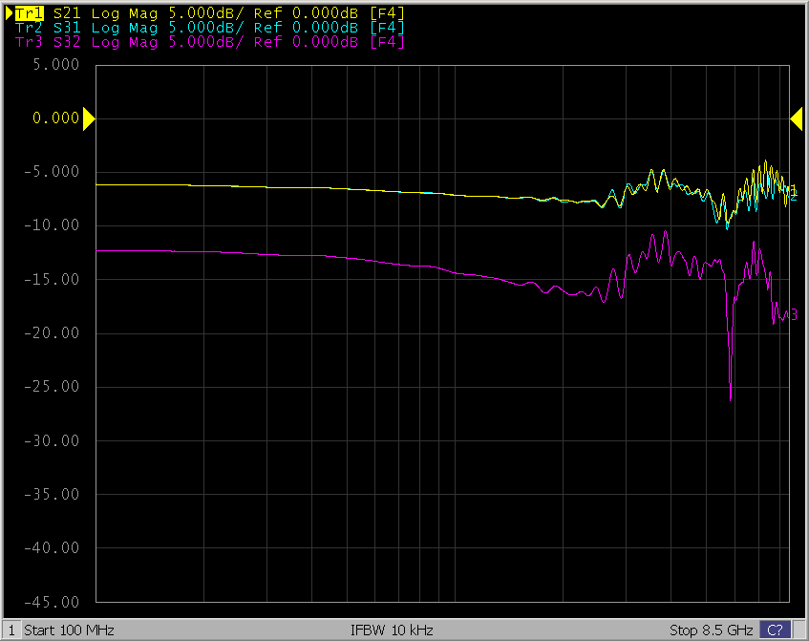Activate trace Tr3 label
This screenshot has width=809, height=641.
click(29, 42)
